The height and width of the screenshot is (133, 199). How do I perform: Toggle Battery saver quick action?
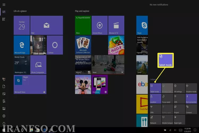tap(167, 109)
